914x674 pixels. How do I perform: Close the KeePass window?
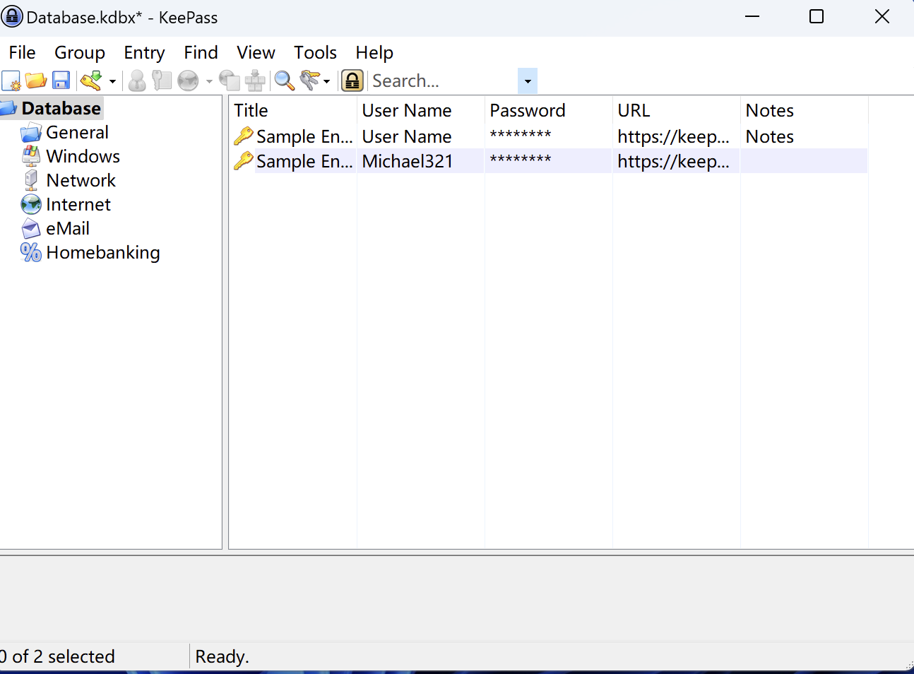click(x=882, y=16)
